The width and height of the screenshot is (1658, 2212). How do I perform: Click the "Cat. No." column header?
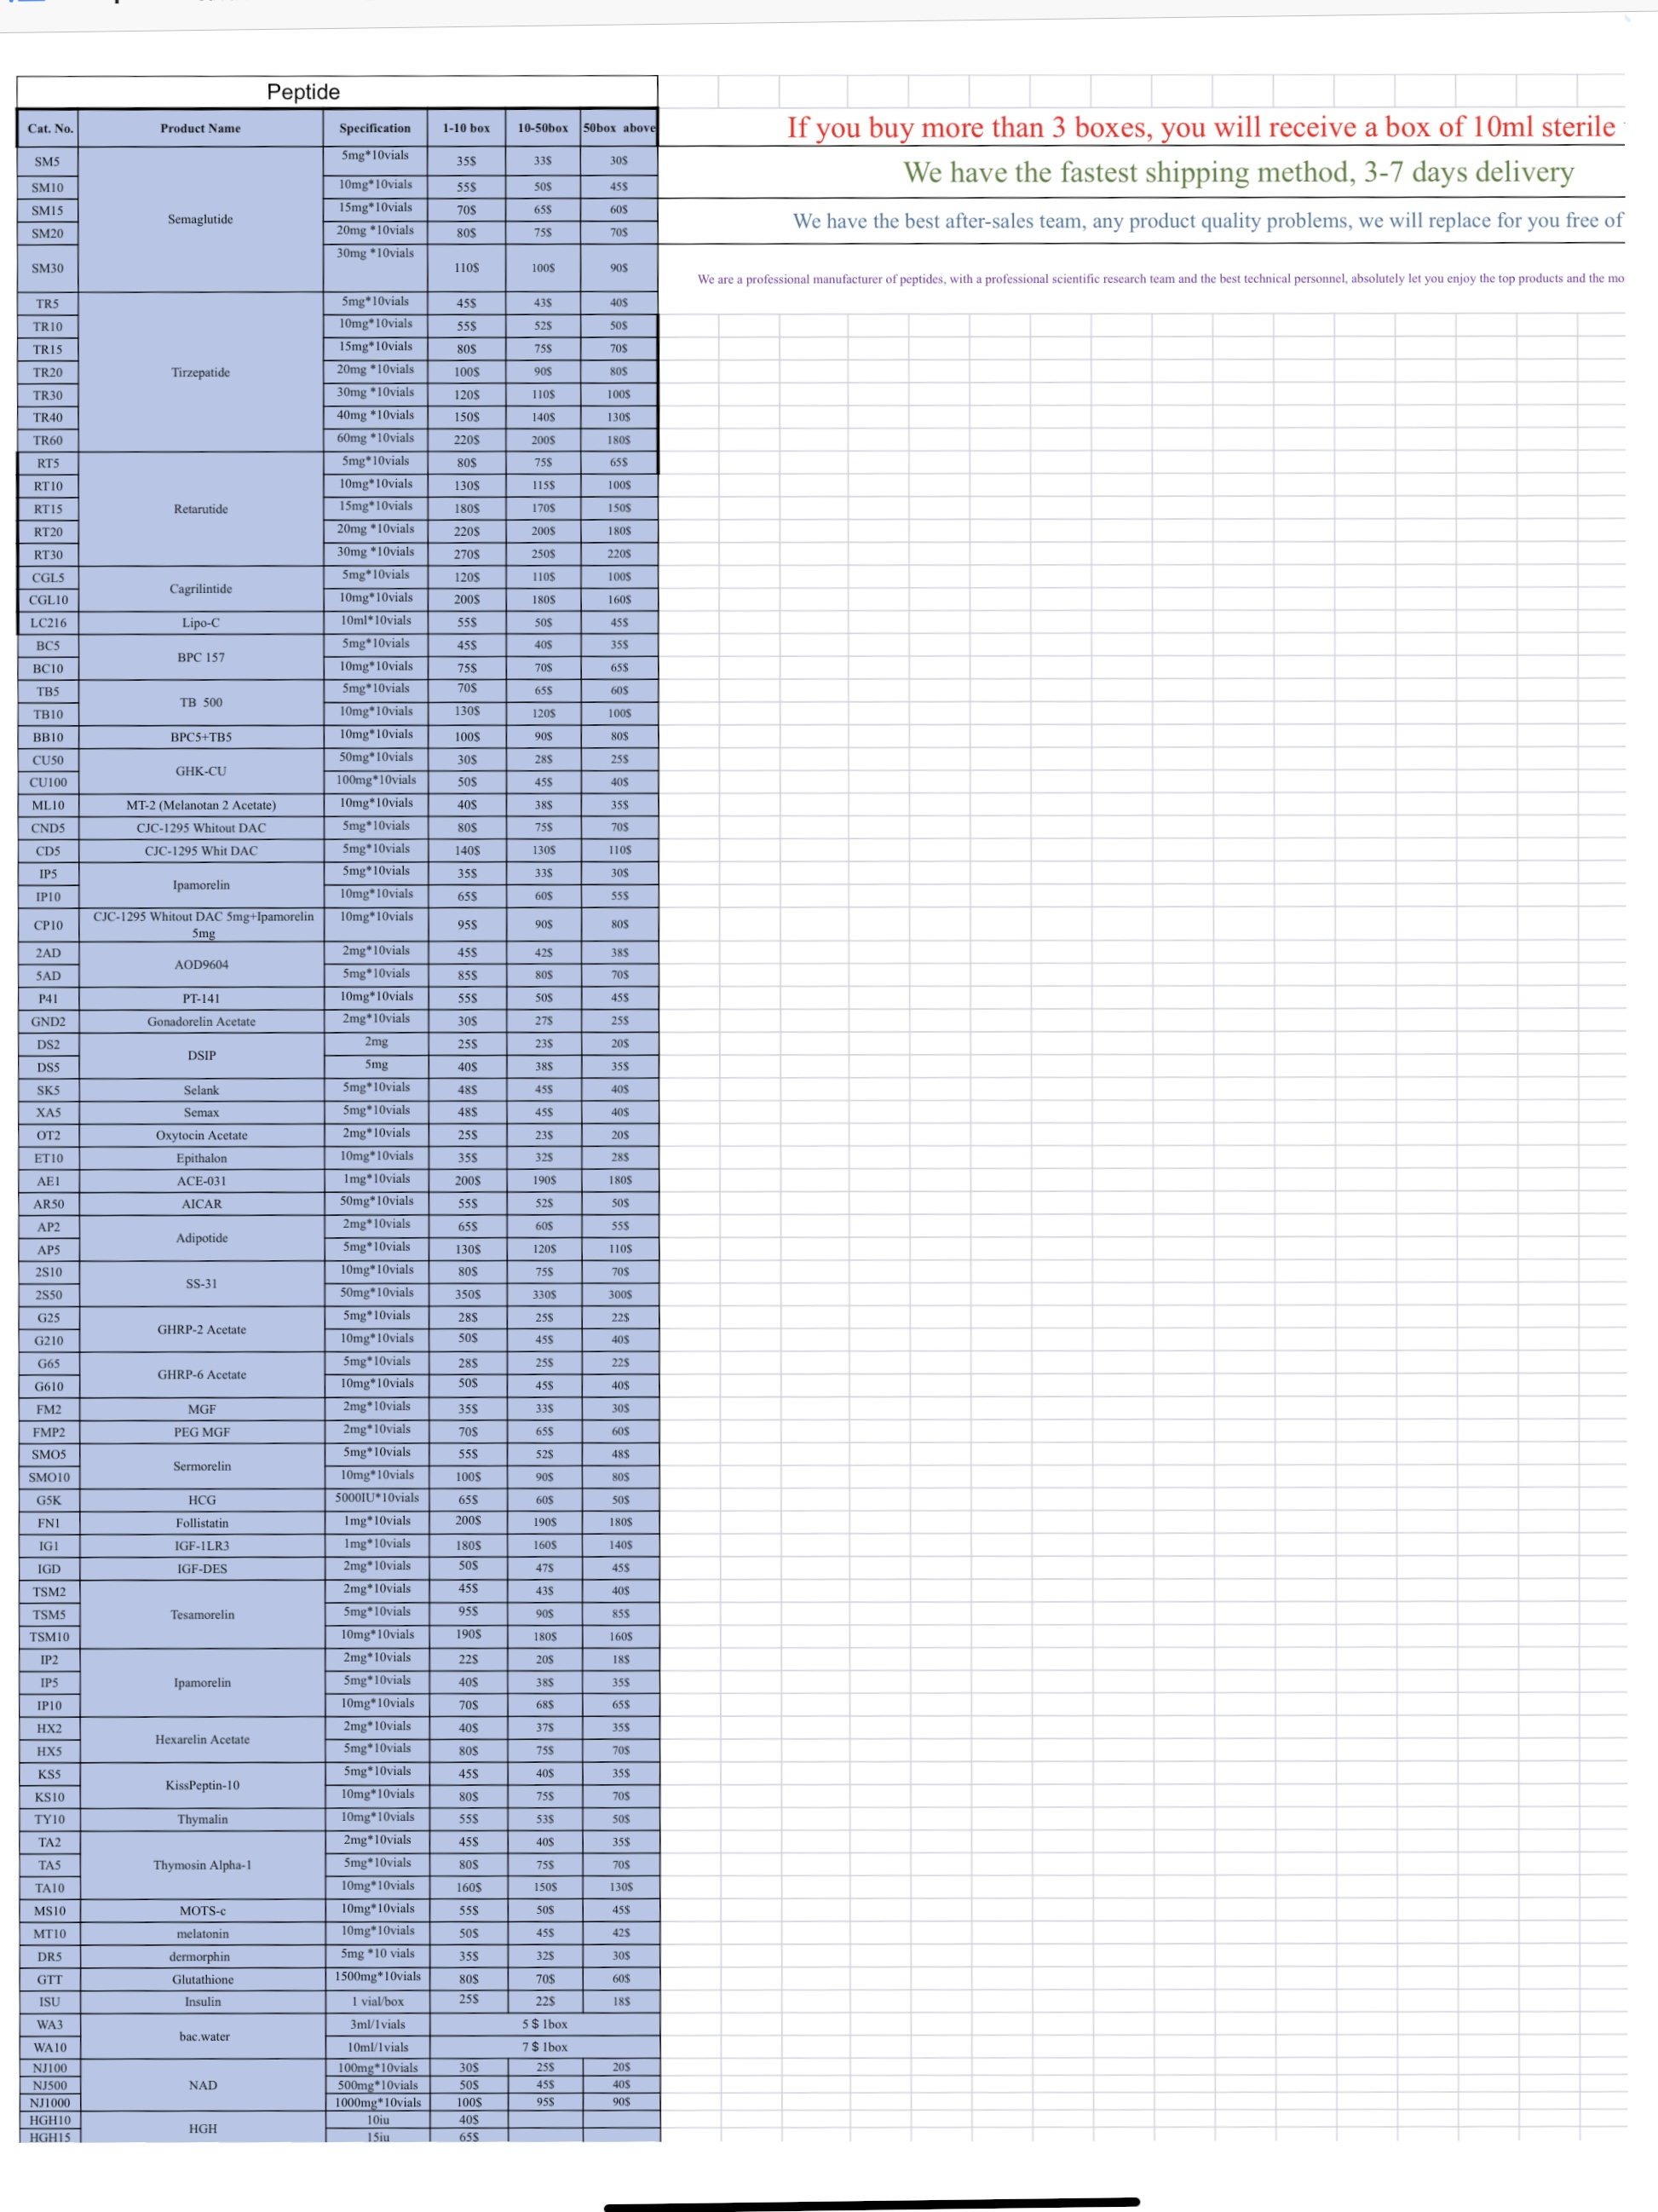pyautogui.click(x=49, y=128)
